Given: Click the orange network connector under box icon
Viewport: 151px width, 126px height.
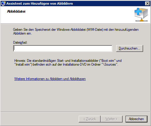Looking at the screenshot, I should [142, 20].
